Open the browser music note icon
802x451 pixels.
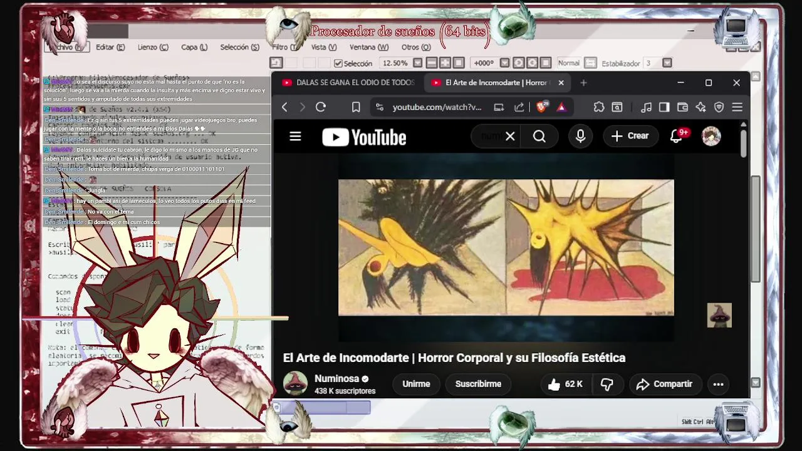(x=647, y=107)
